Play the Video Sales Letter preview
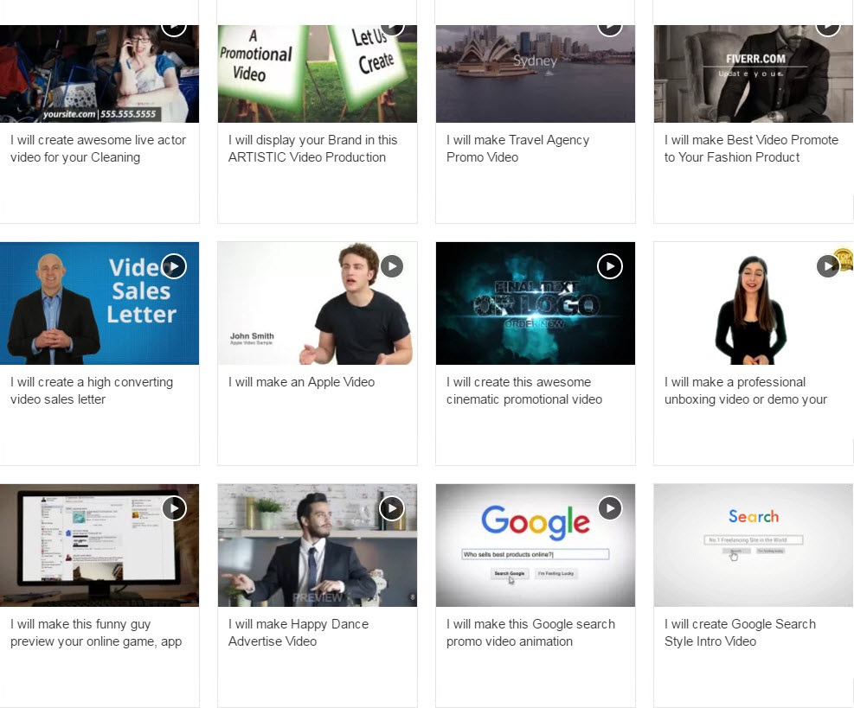Screen dimensions: 854x708 click(x=174, y=266)
